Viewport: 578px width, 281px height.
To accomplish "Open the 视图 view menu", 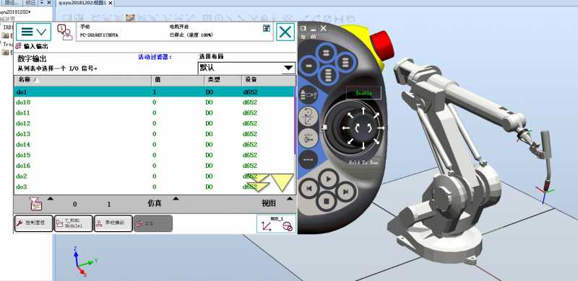I will pyautogui.click(x=269, y=203).
